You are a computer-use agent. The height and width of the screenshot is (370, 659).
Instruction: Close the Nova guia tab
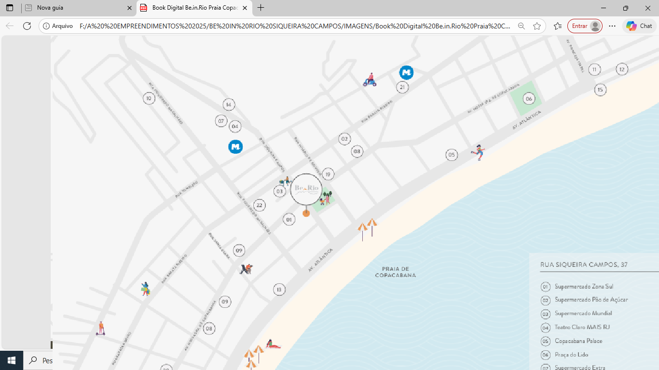pyautogui.click(x=129, y=8)
